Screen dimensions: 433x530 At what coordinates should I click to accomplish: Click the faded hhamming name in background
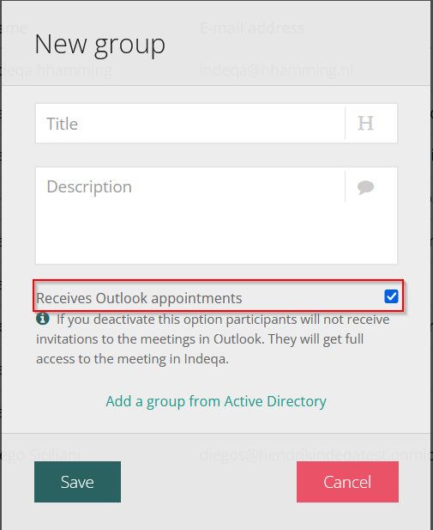coord(75,70)
